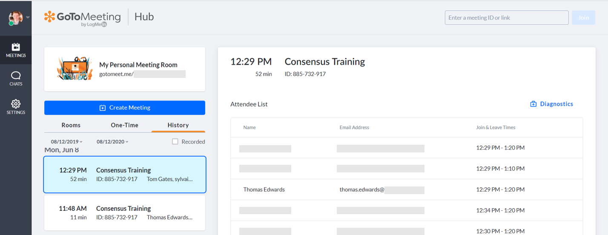The width and height of the screenshot is (608, 235).
Task: Click the 12:34 PM - 1:20 PM time entry
Action: point(500,210)
